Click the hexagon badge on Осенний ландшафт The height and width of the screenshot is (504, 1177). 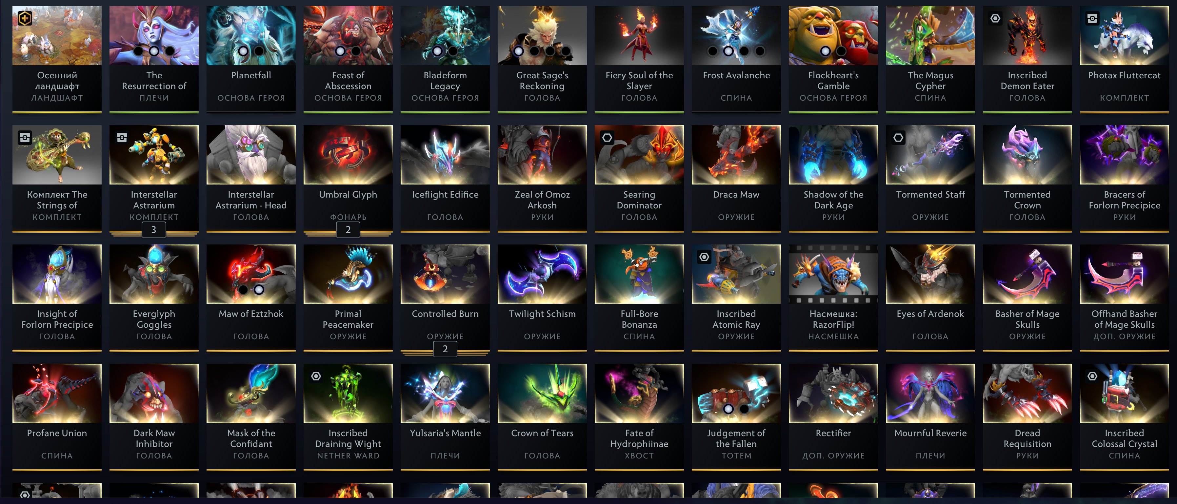[x=25, y=19]
